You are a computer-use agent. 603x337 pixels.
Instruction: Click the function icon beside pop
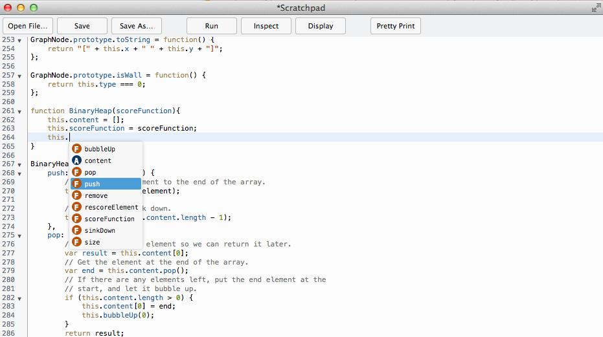coord(77,172)
